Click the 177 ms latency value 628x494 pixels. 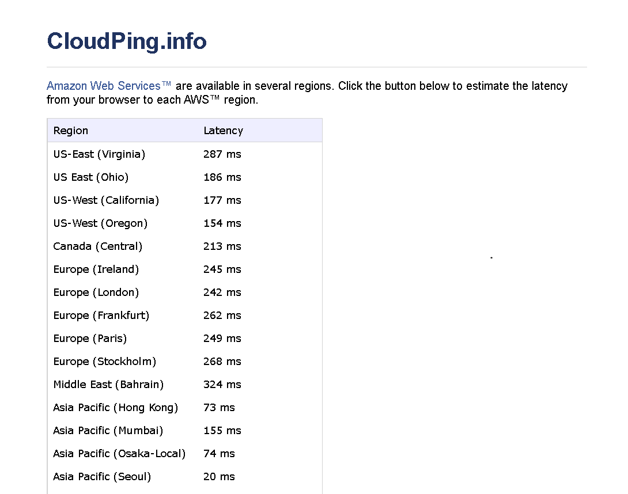coord(222,200)
